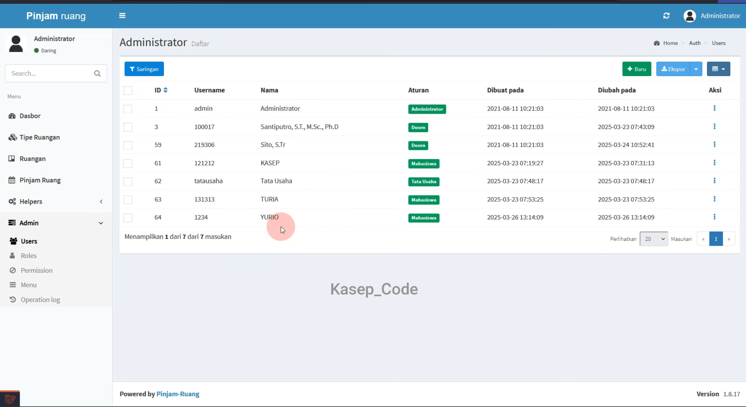The width and height of the screenshot is (746, 407).
Task: Open the Administrator avatar menu in header
Action: tap(712, 16)
